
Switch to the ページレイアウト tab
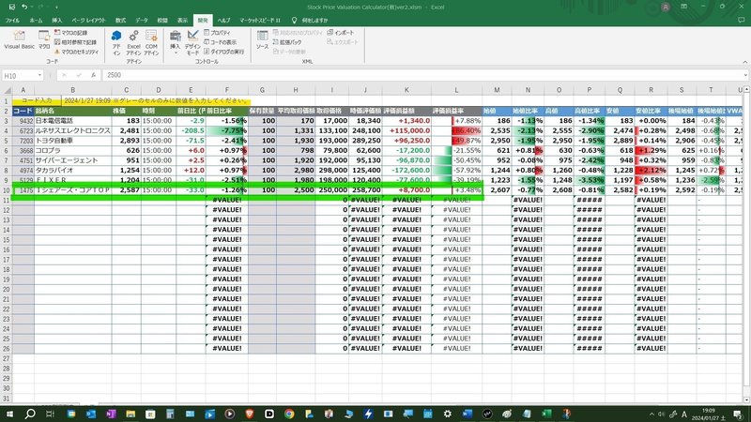click(88, 20)
